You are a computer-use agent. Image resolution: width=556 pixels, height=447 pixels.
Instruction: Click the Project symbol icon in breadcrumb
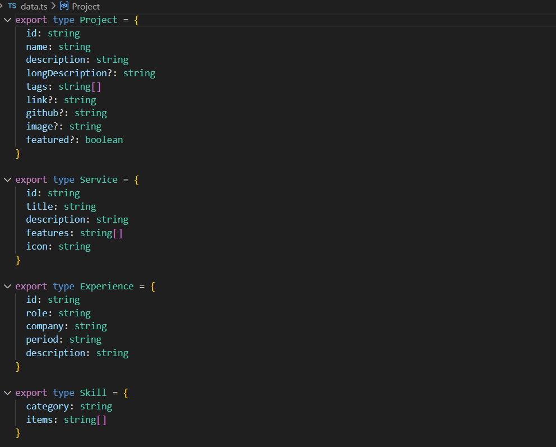64,6
